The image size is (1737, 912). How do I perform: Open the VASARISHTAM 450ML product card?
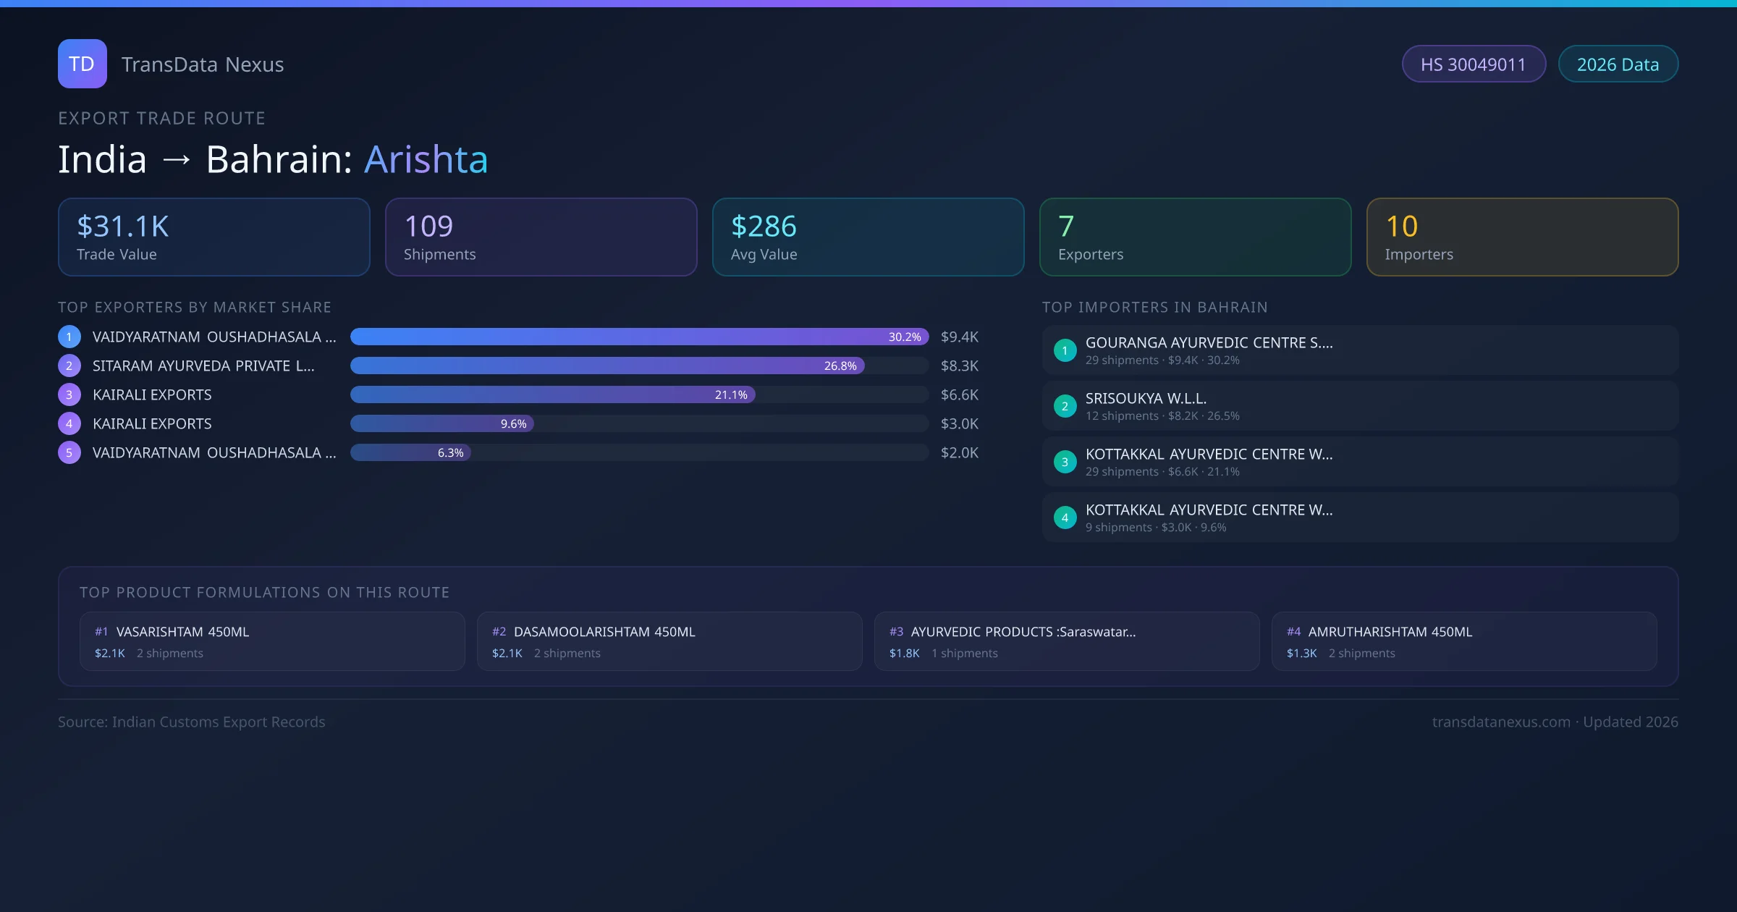point(272,641)
